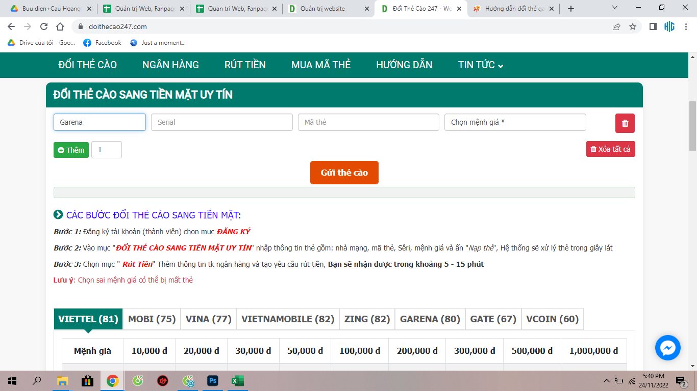Toggle the browser side panel icon
The width and height of the screenshot is (697, 391).
(653, 26)
